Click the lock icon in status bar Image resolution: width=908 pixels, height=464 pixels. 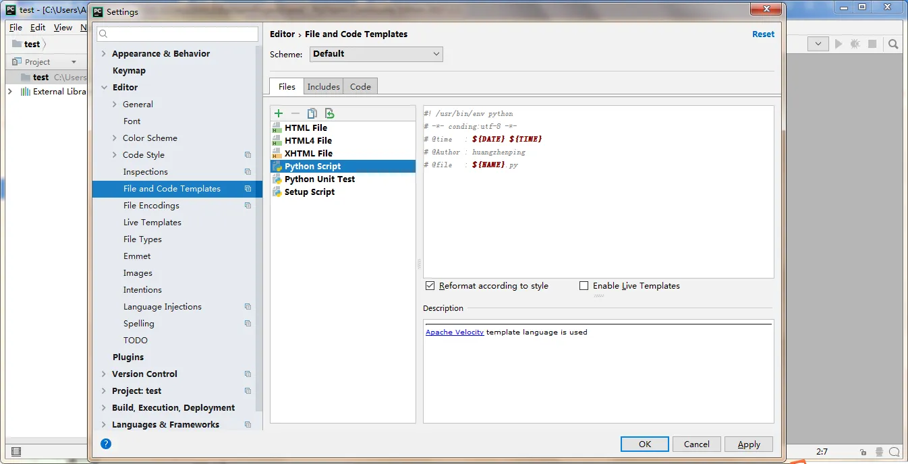pyautogui.click(x=863, y=452)
